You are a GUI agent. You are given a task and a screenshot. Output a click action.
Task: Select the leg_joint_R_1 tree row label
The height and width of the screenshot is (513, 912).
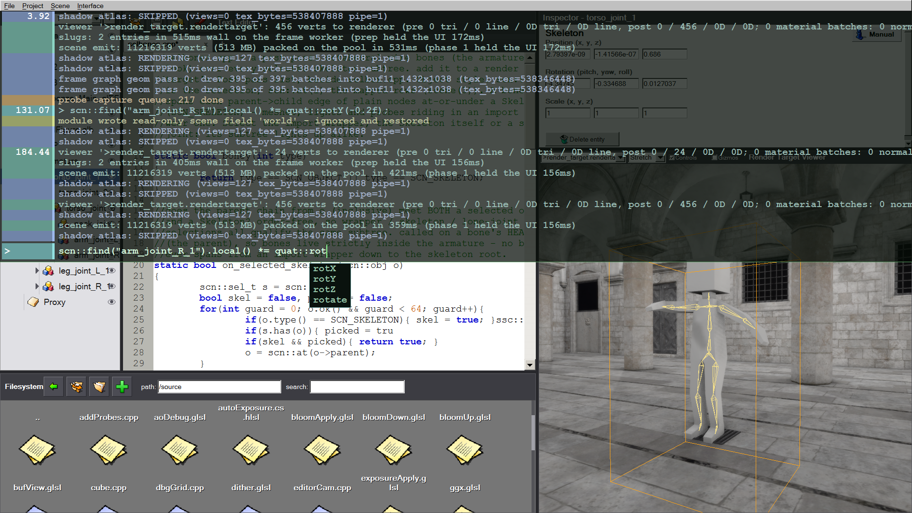coord(84,286)
